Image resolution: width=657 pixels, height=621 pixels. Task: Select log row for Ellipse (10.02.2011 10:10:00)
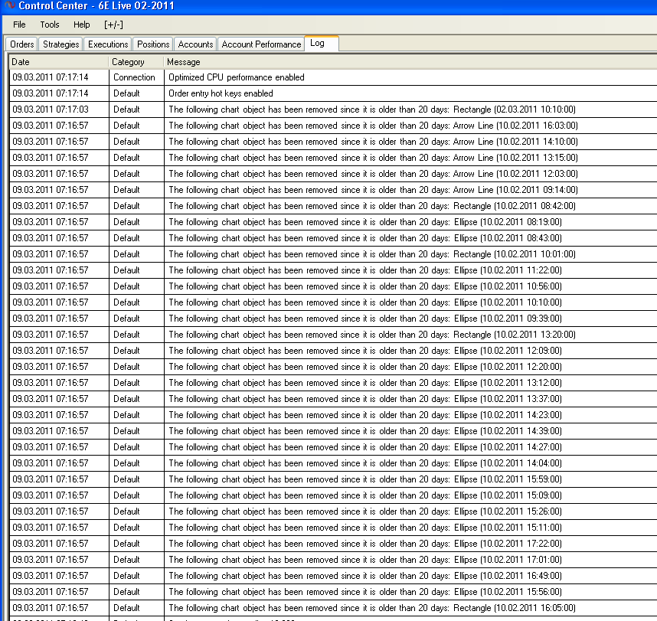(333, 302)
